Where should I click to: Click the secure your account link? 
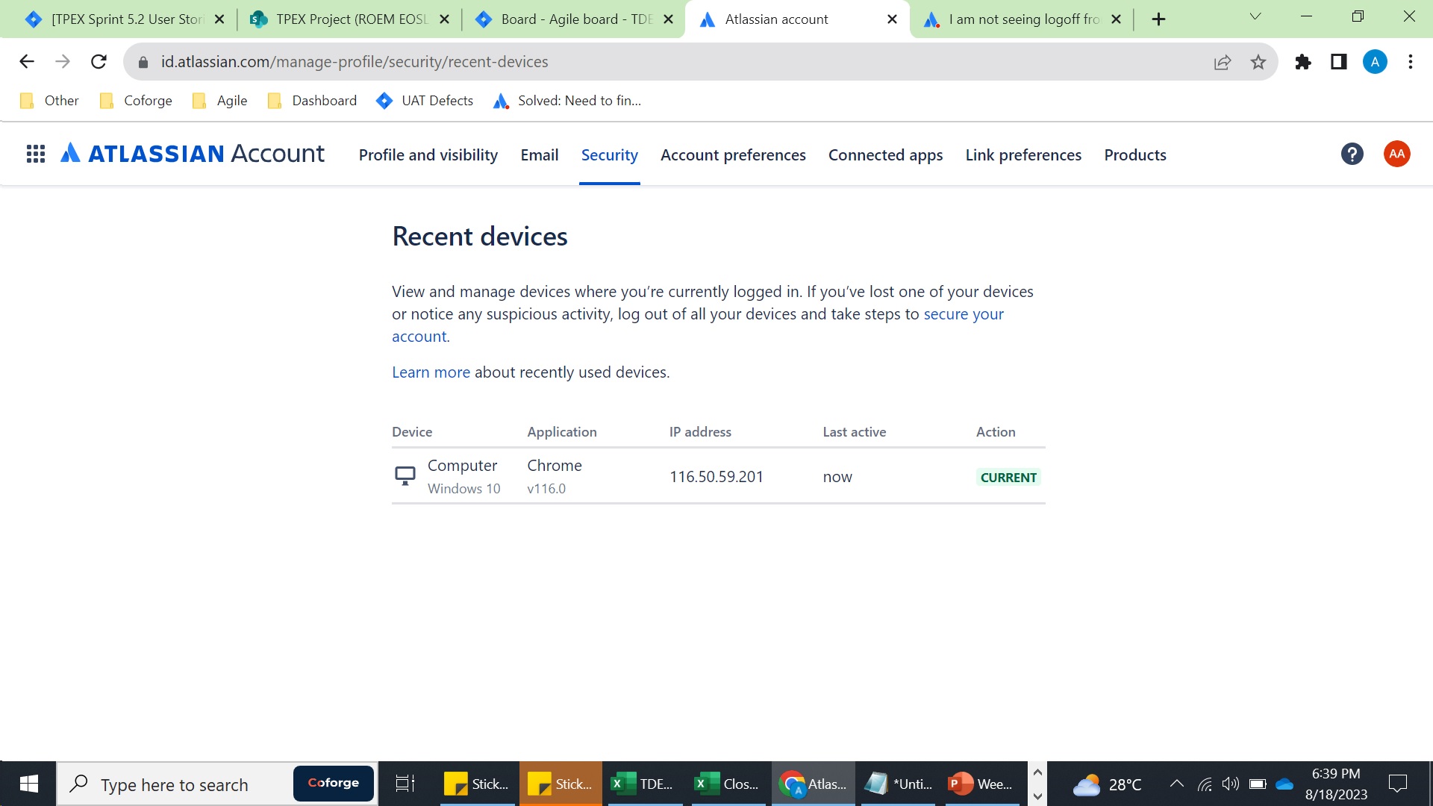coord(963,314)
